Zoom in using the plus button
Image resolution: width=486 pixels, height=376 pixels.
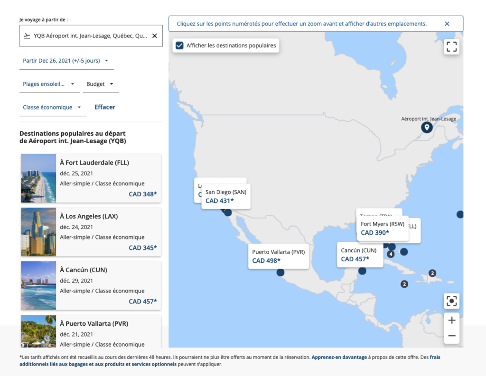(x=451, y=321)
